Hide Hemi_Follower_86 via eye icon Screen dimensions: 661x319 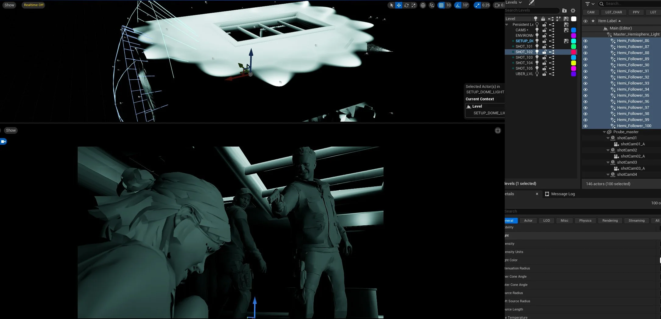pos(585,41)
